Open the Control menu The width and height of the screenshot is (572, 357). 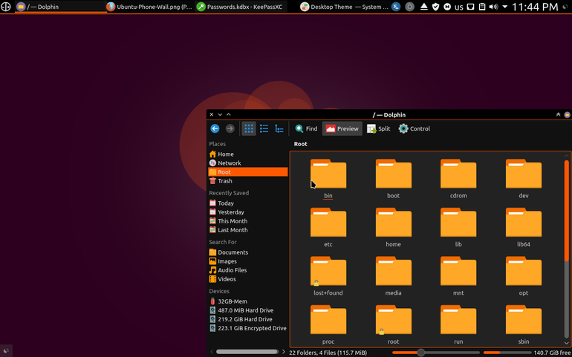click(x=415, y=128)
